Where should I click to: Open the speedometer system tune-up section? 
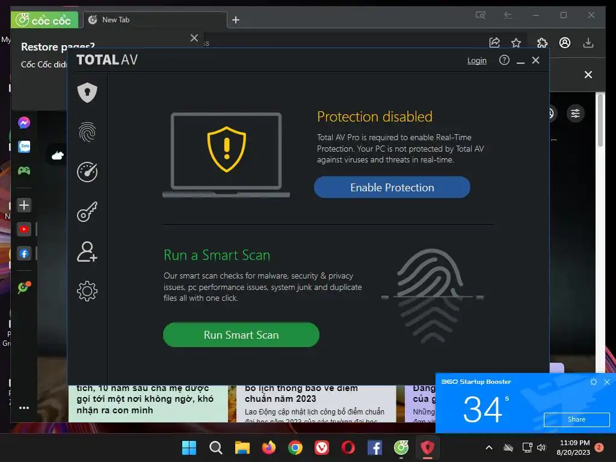87,172
